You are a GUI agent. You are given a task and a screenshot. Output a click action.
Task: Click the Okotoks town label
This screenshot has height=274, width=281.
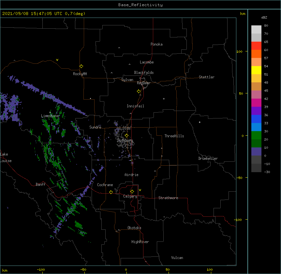click(134, 228)
